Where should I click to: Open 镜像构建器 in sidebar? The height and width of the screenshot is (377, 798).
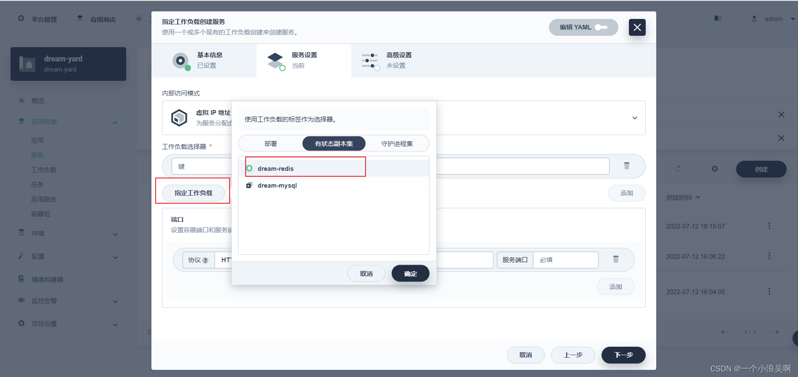pyautogui.click(x=47, y=279)
